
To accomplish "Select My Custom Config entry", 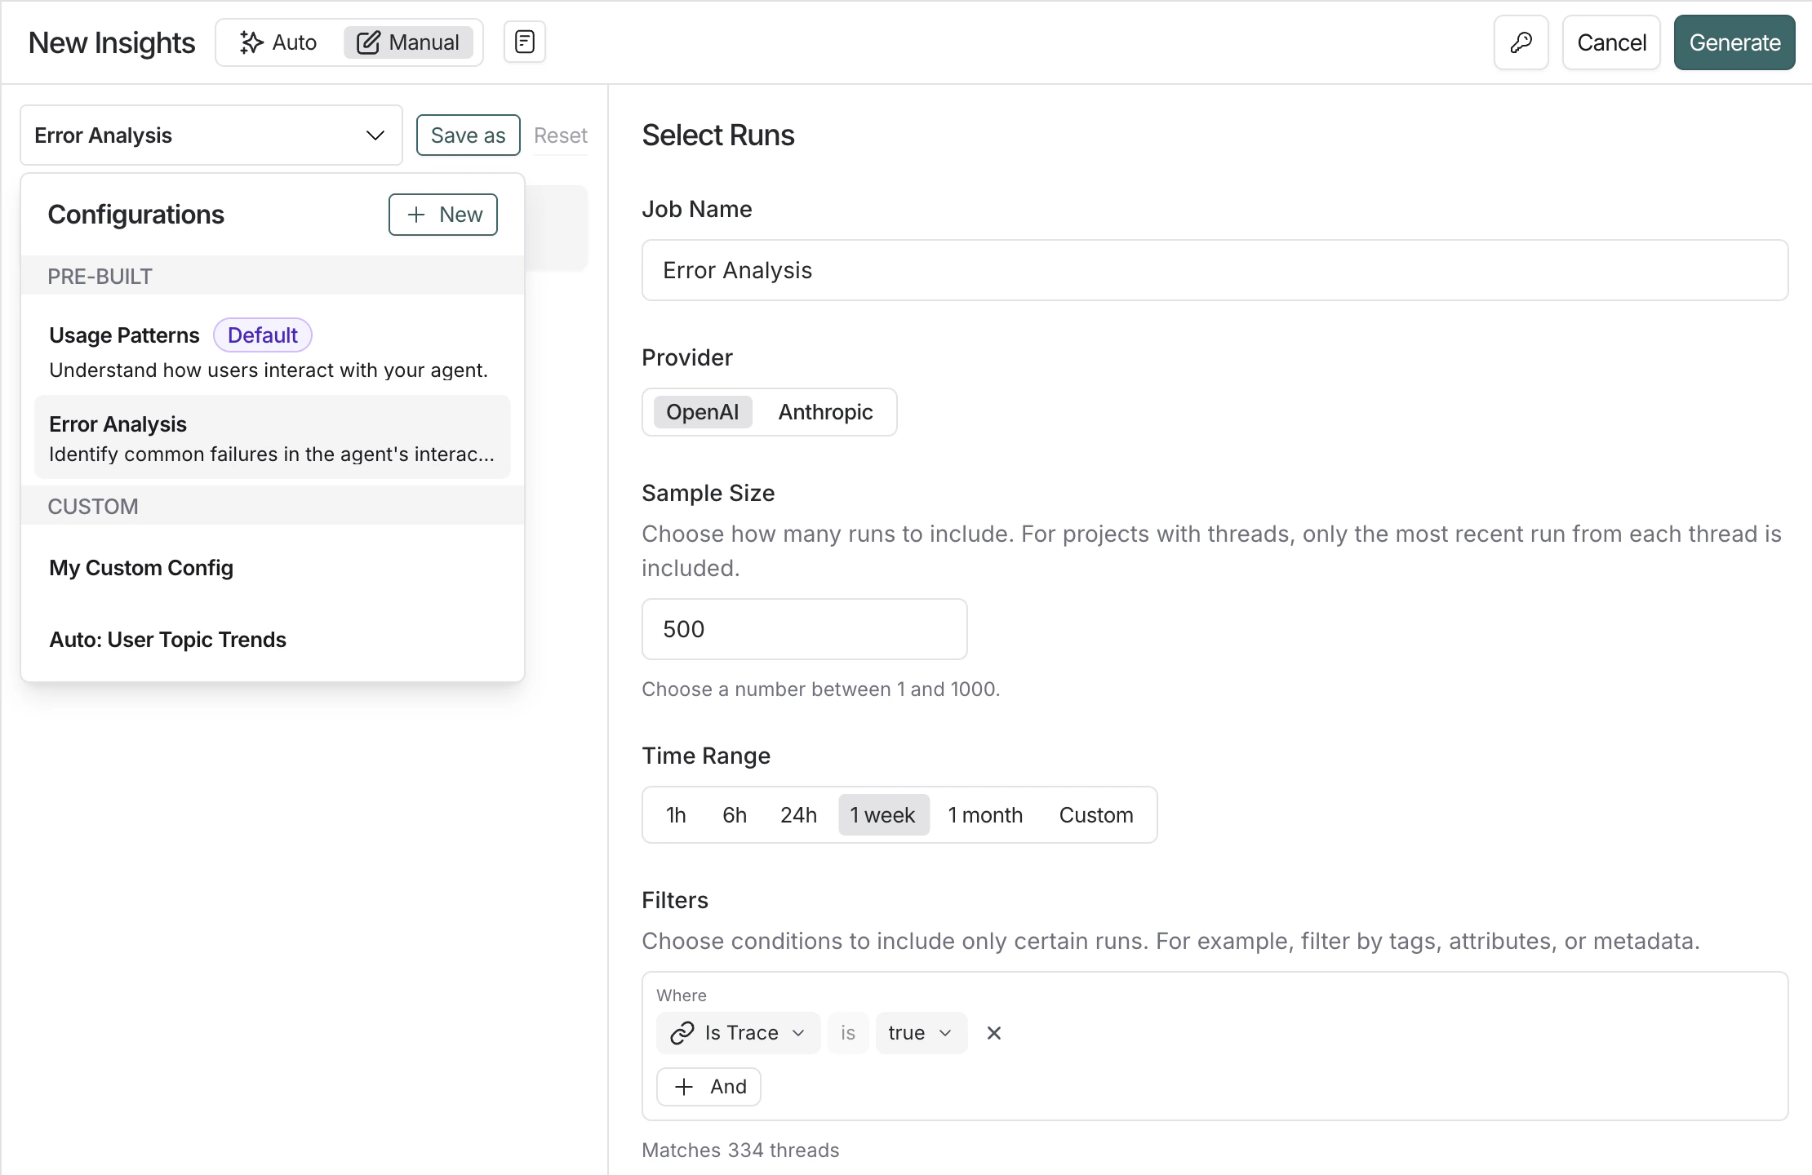I will [x=141, y=568].
